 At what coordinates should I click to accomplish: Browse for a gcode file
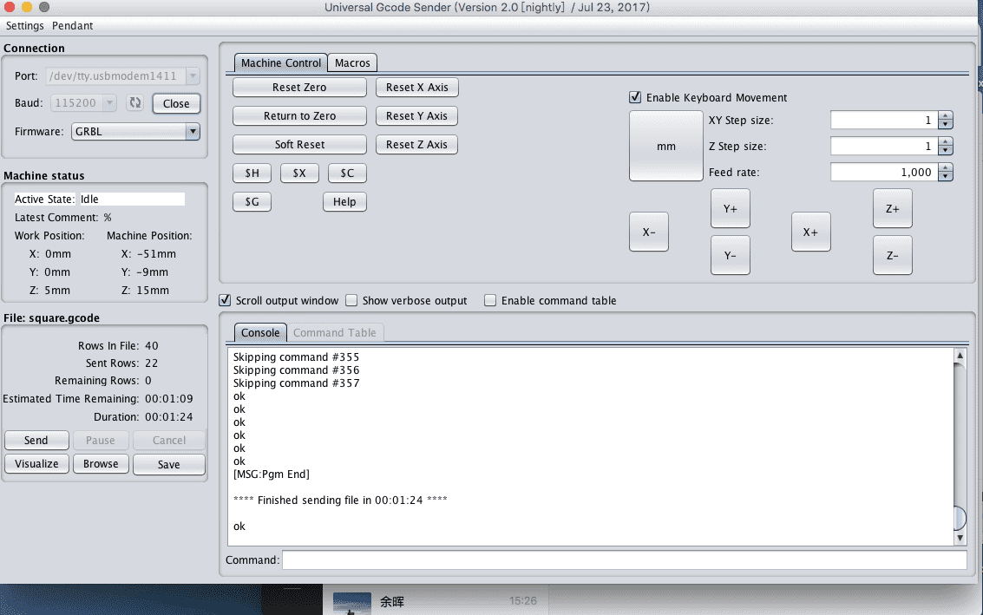(x=101, y=464)
